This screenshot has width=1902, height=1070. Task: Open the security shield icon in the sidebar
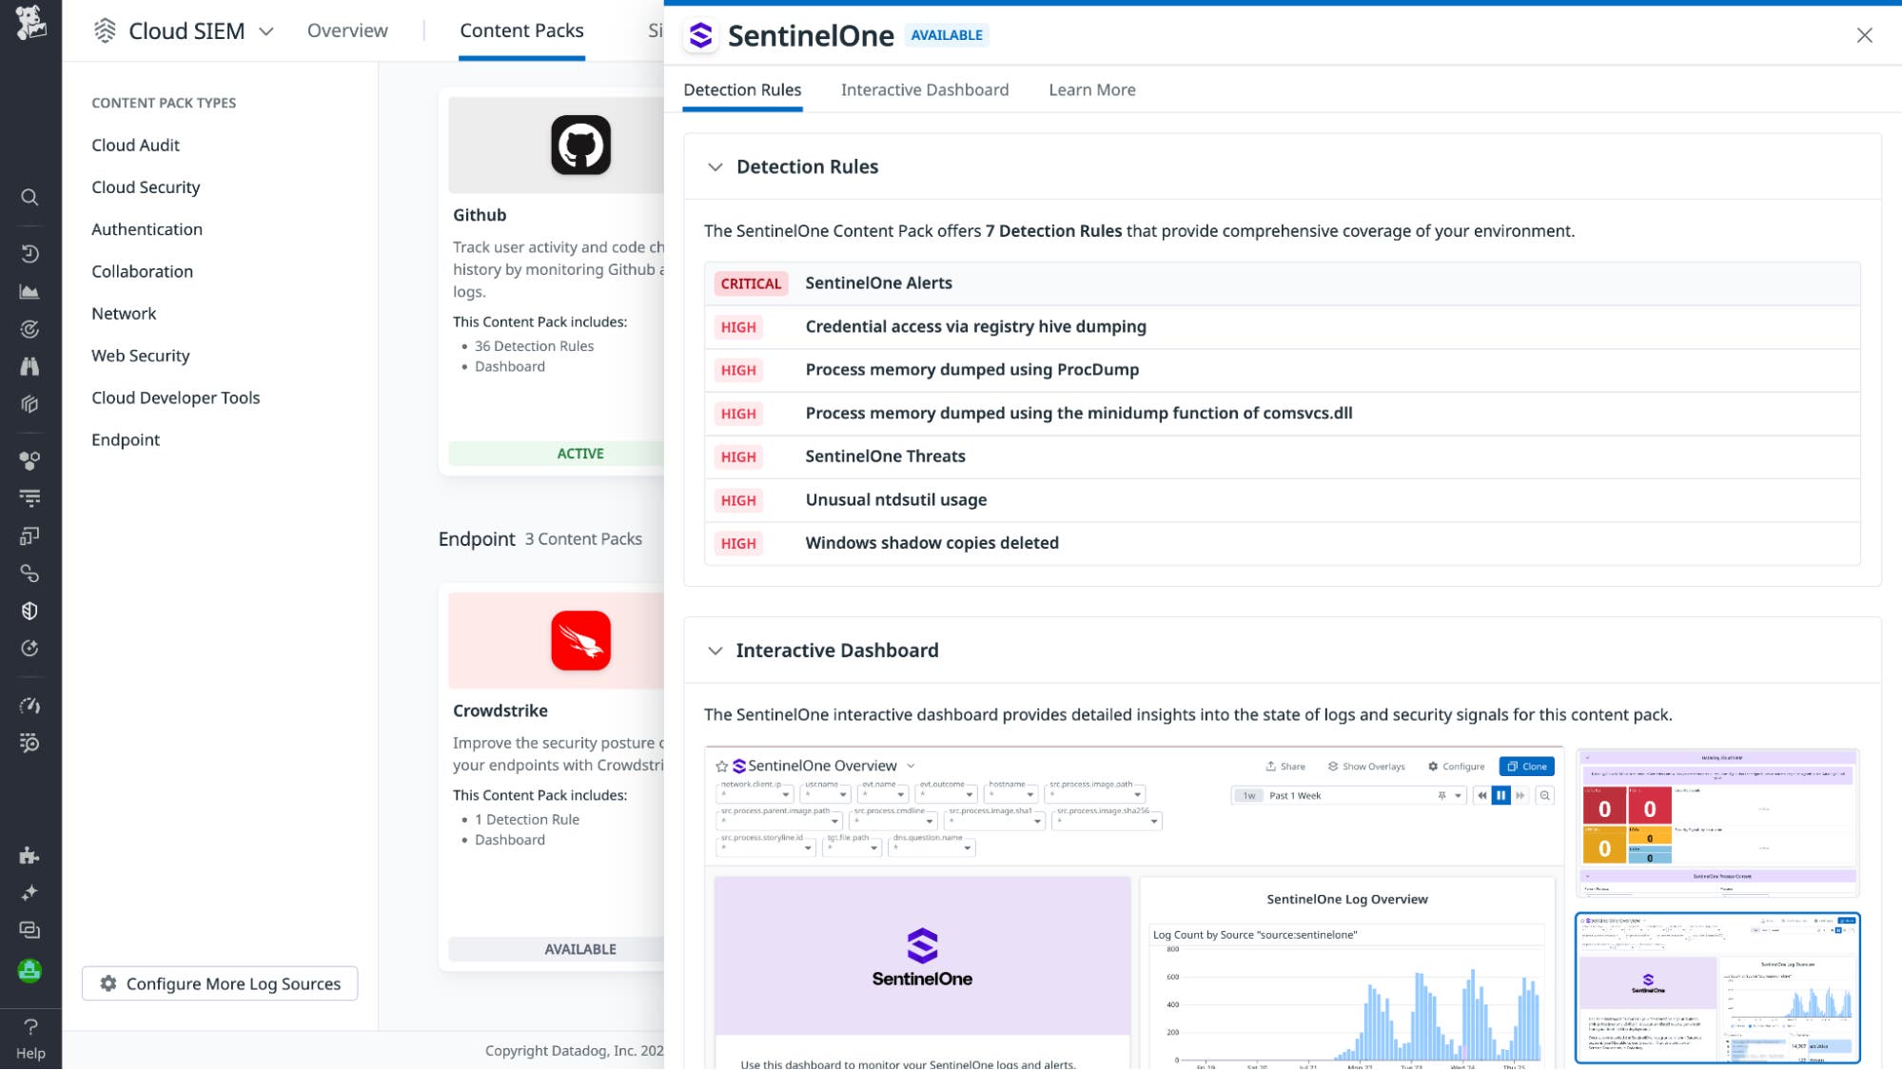[x=29, y=611]
